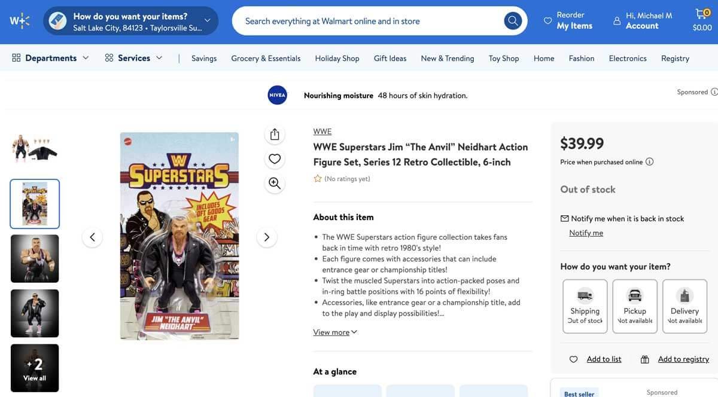Image resolution: width=718 pixels, height=397 pixels.
Task: Zoom into the product image
Action: [275, 183]
